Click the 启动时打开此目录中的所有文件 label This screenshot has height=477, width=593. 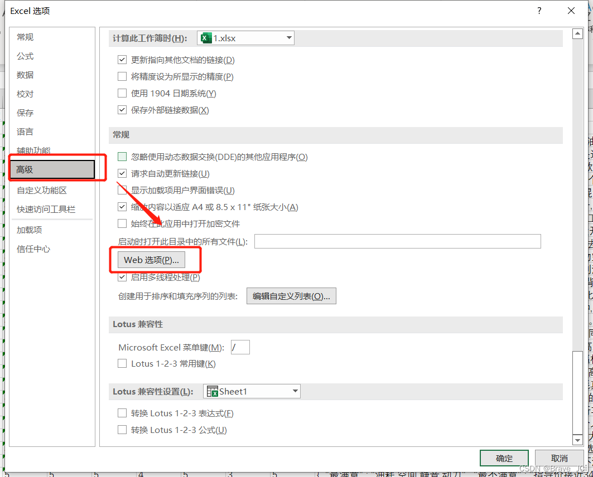point(182,242)
